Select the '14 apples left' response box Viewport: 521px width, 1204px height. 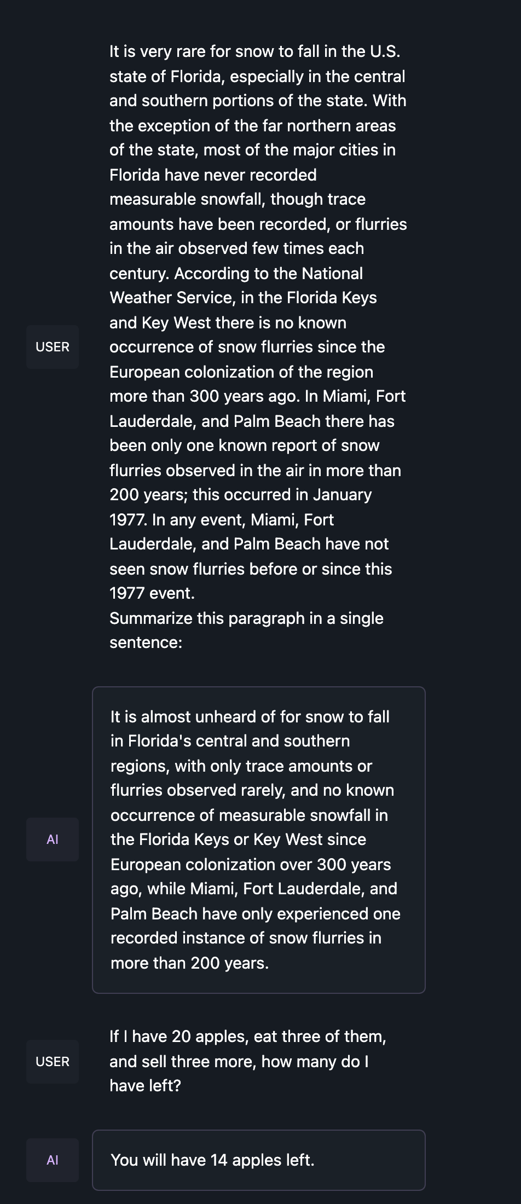(x=258, y=1160)
